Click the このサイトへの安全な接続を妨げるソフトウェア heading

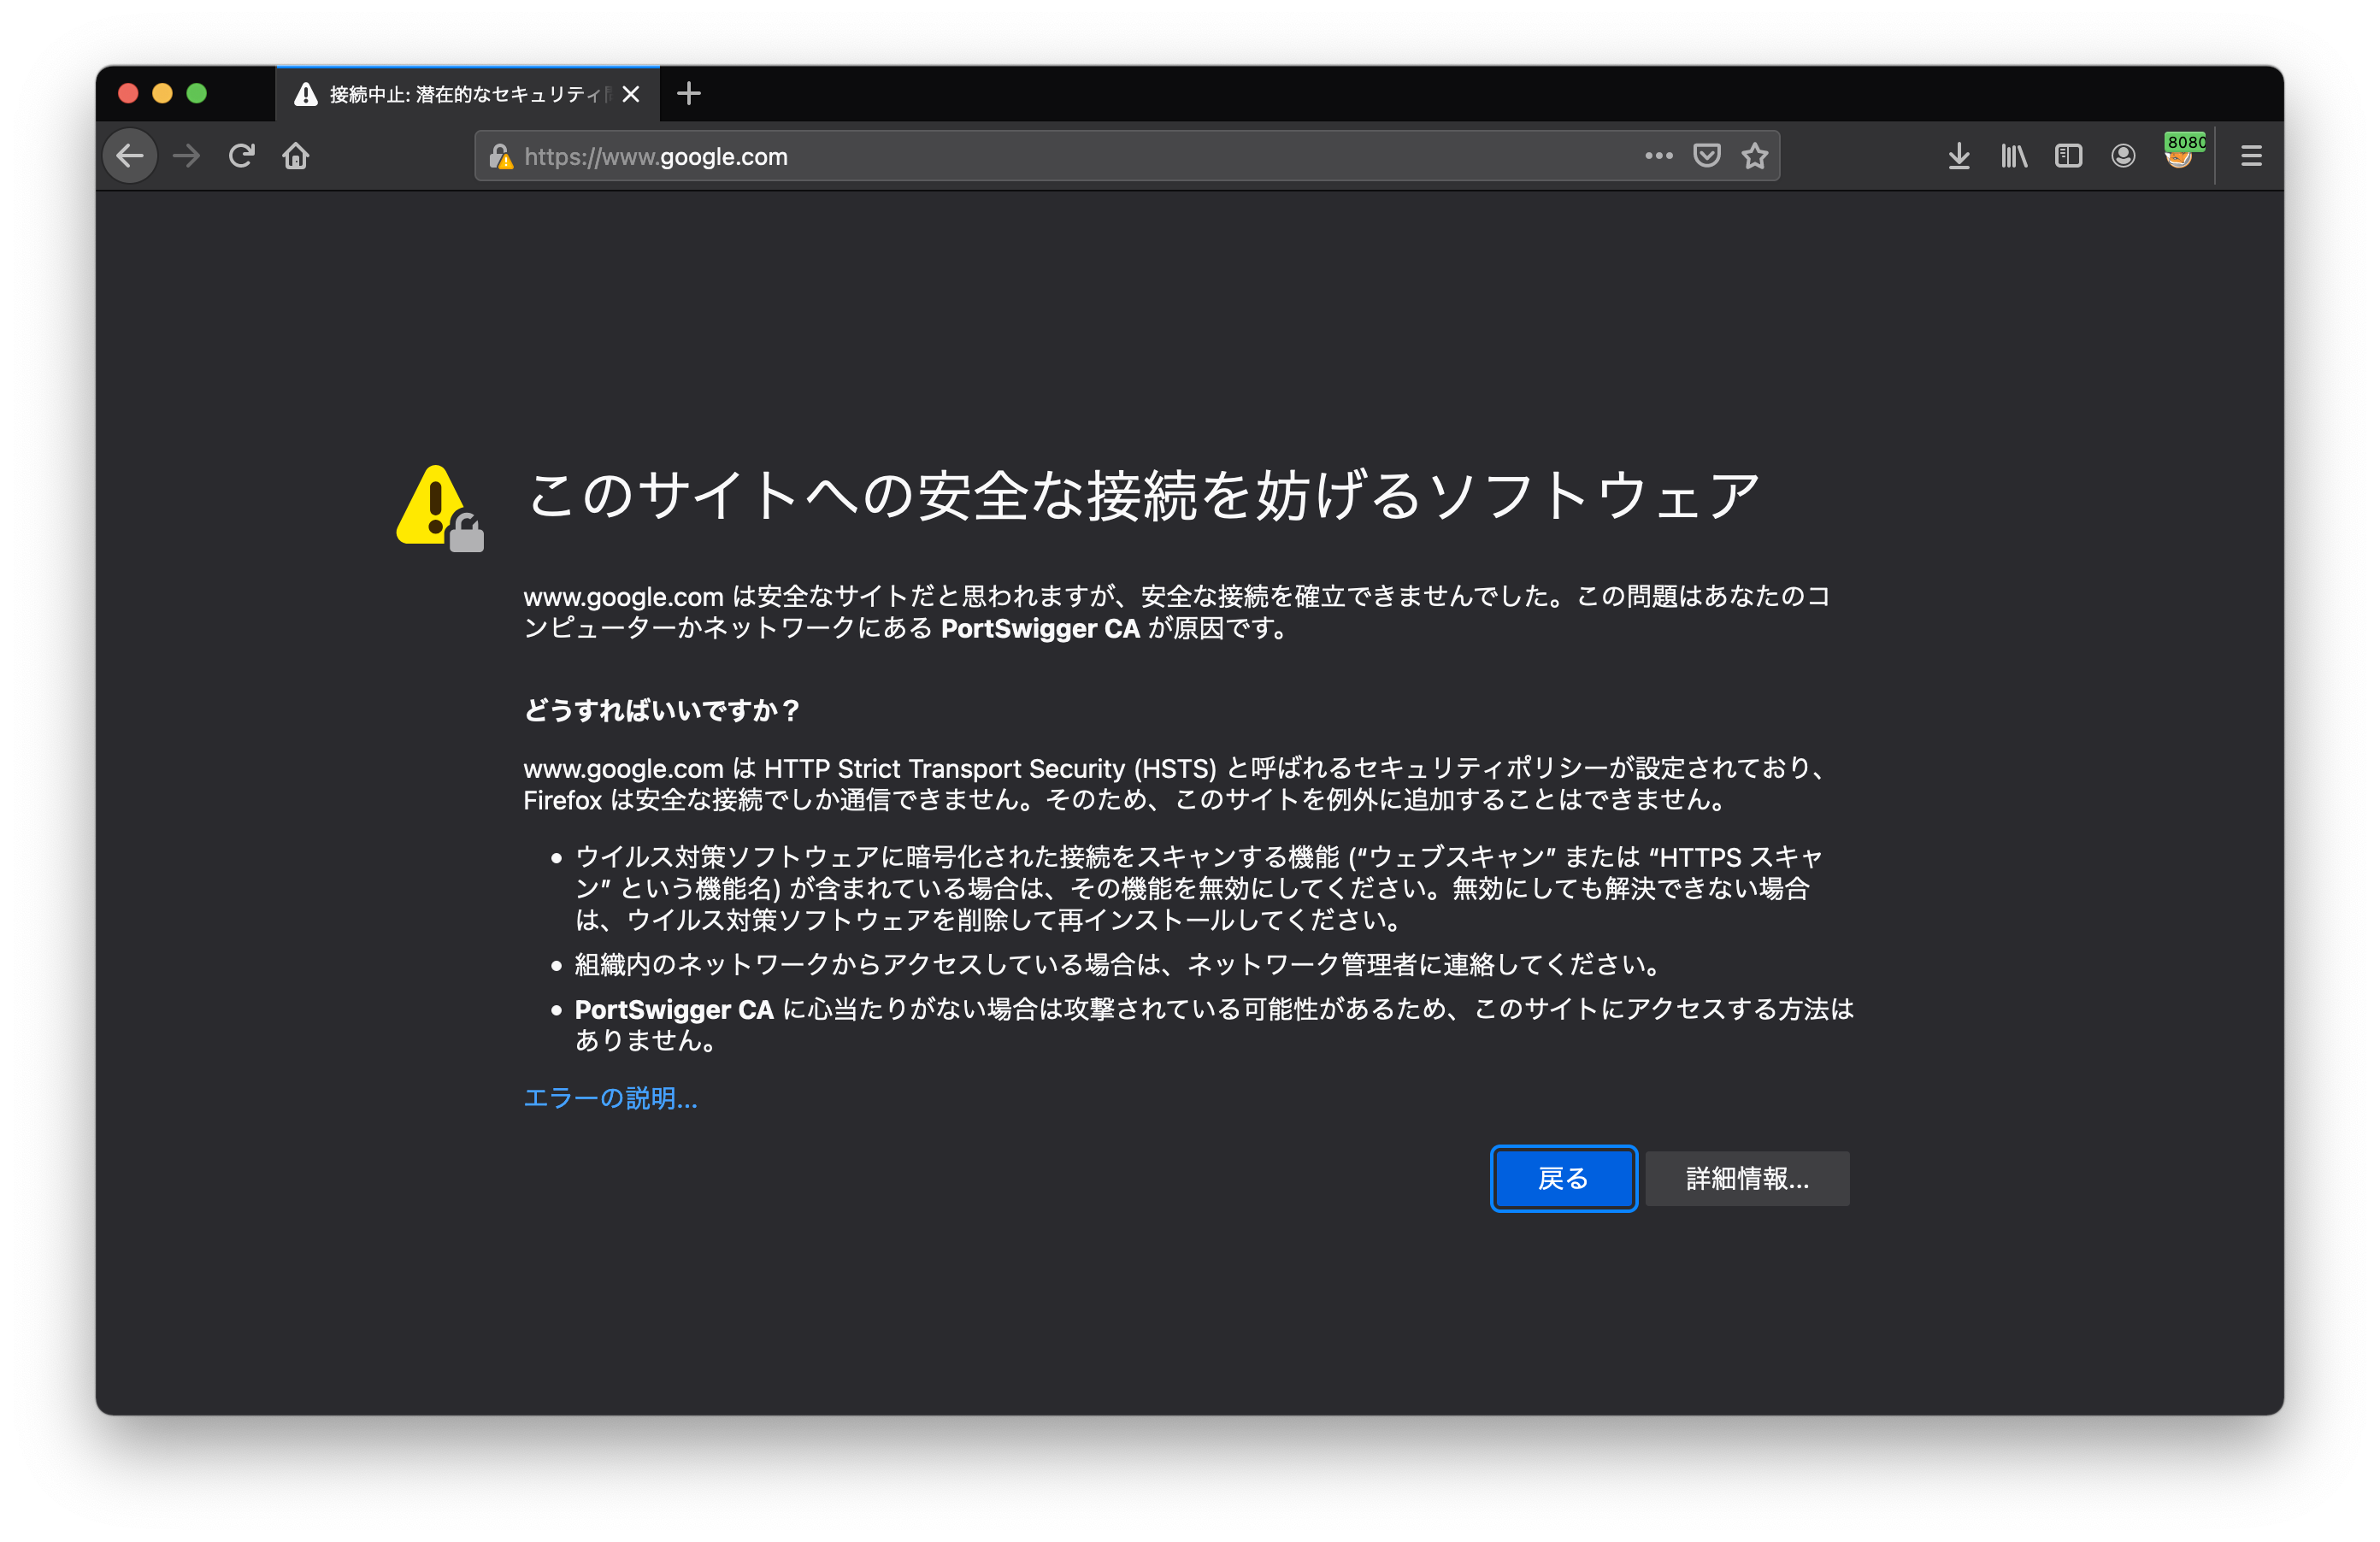click(x=1143, y=495)
